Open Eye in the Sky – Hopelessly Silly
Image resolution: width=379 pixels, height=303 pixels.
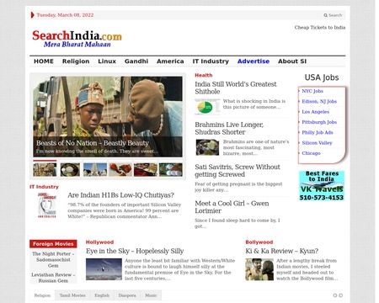click(x=135, y=251)
